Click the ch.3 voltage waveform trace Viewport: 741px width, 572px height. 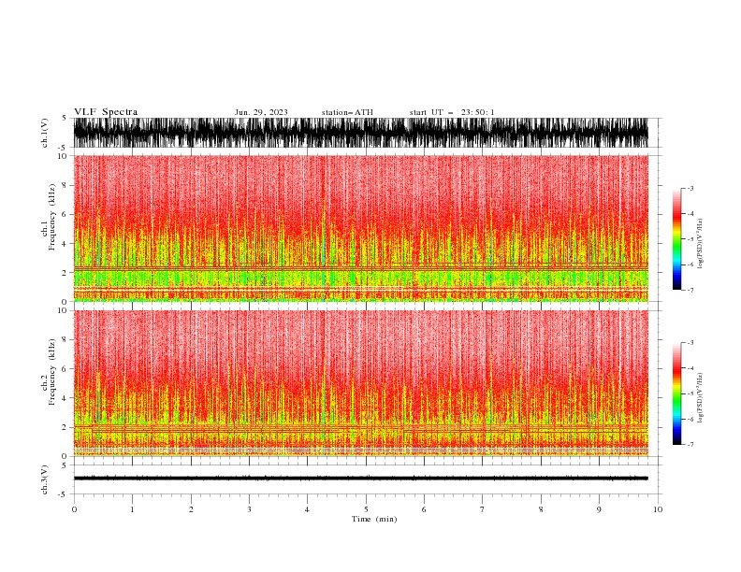coord(360,479)
